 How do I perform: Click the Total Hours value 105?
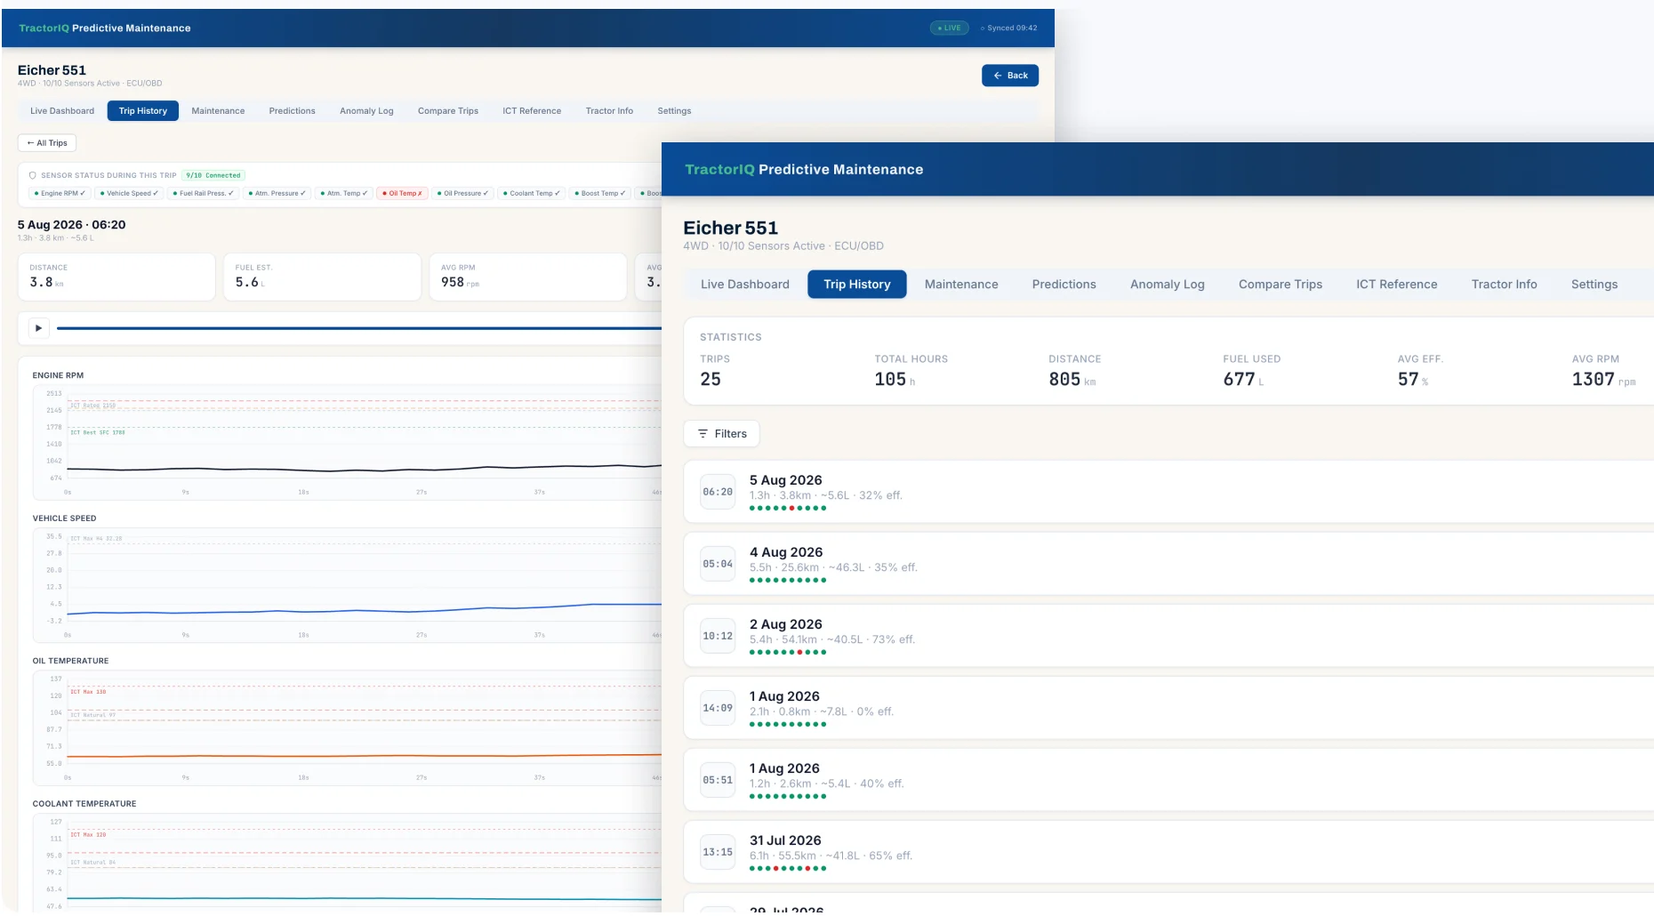[x=890, y=380]
